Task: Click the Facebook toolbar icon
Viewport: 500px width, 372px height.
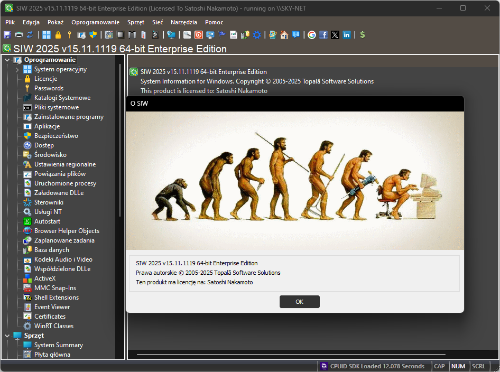Action: point(323,35)
